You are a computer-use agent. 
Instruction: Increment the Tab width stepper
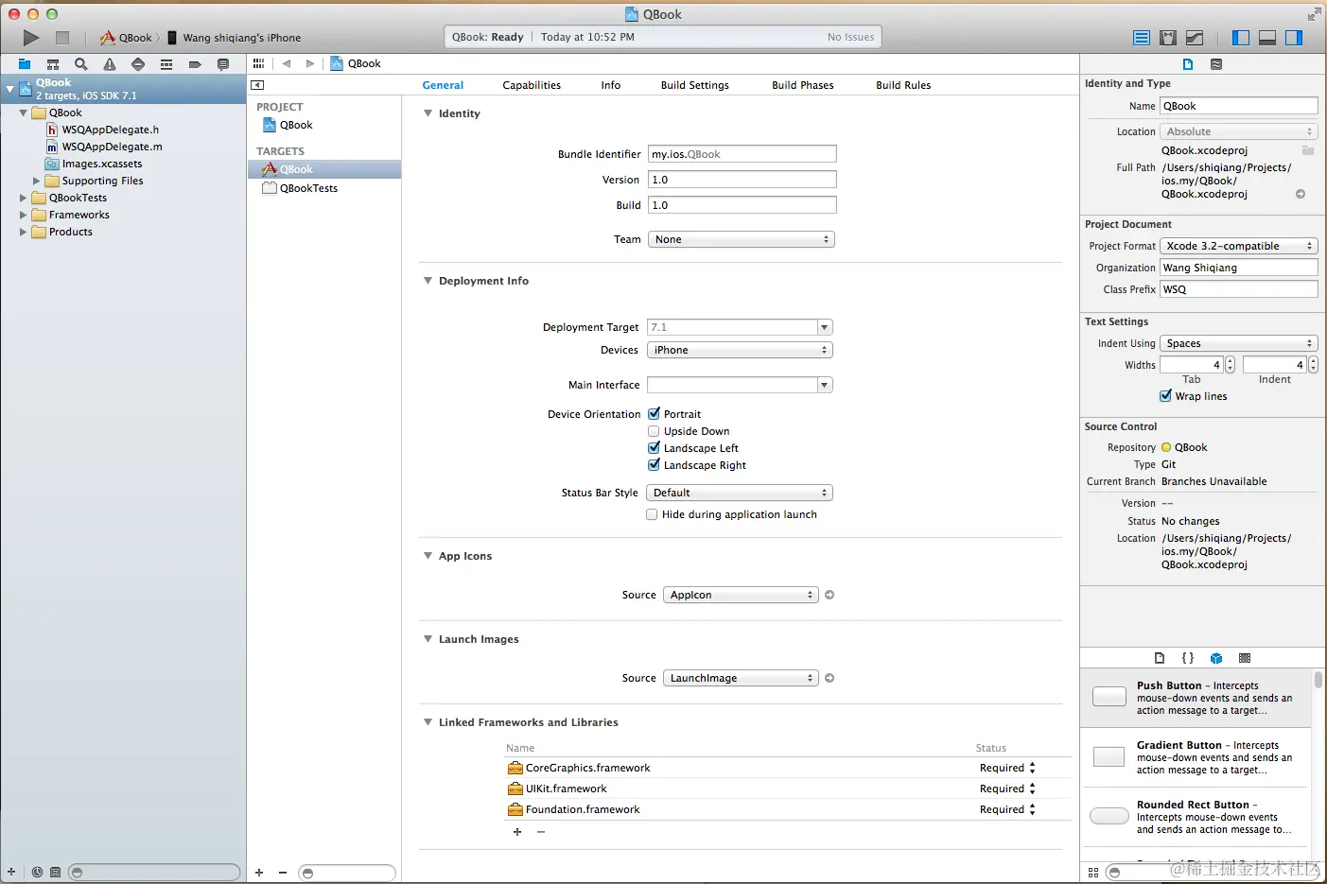(x=1230, y=361)
